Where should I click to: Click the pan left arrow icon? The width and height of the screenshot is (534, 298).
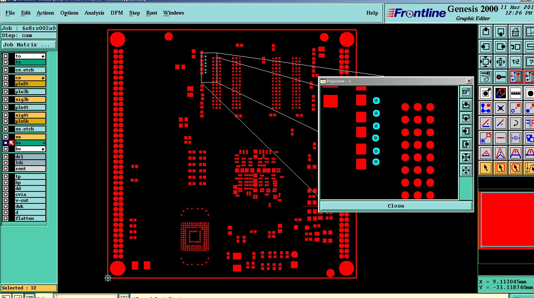coord(485,47)
